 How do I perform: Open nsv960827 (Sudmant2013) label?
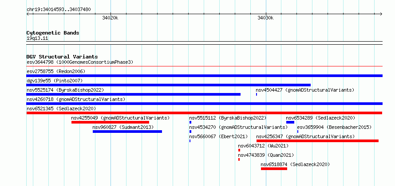pos(123,127)
